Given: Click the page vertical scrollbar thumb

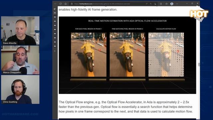Looking at the screenshot, I should tap(199, 64).
